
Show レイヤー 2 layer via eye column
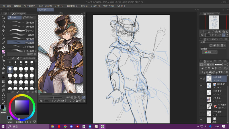201,93
